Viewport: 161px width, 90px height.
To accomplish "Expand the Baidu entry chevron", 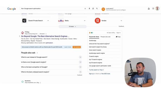I will [85, 20].
